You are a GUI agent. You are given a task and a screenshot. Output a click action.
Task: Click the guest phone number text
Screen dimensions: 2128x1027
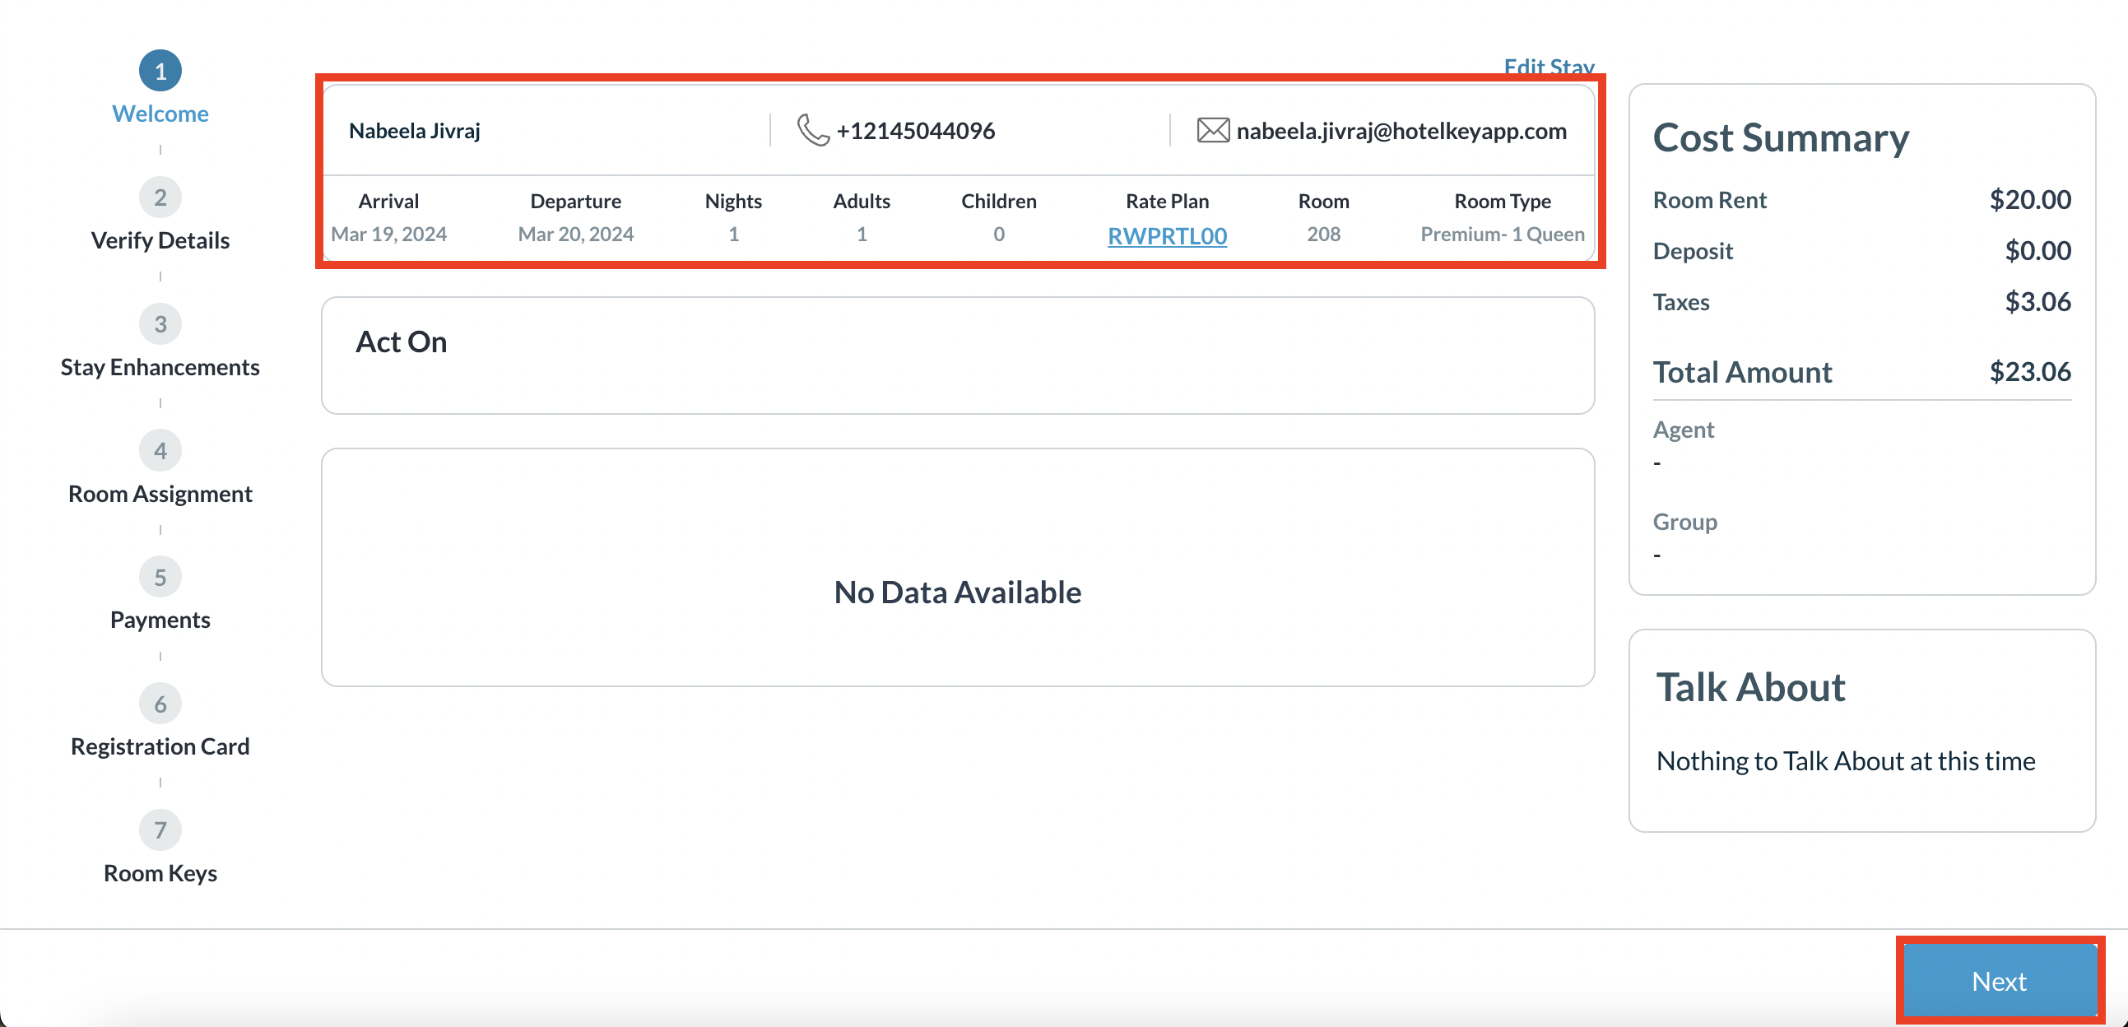[x=915, y=131]
